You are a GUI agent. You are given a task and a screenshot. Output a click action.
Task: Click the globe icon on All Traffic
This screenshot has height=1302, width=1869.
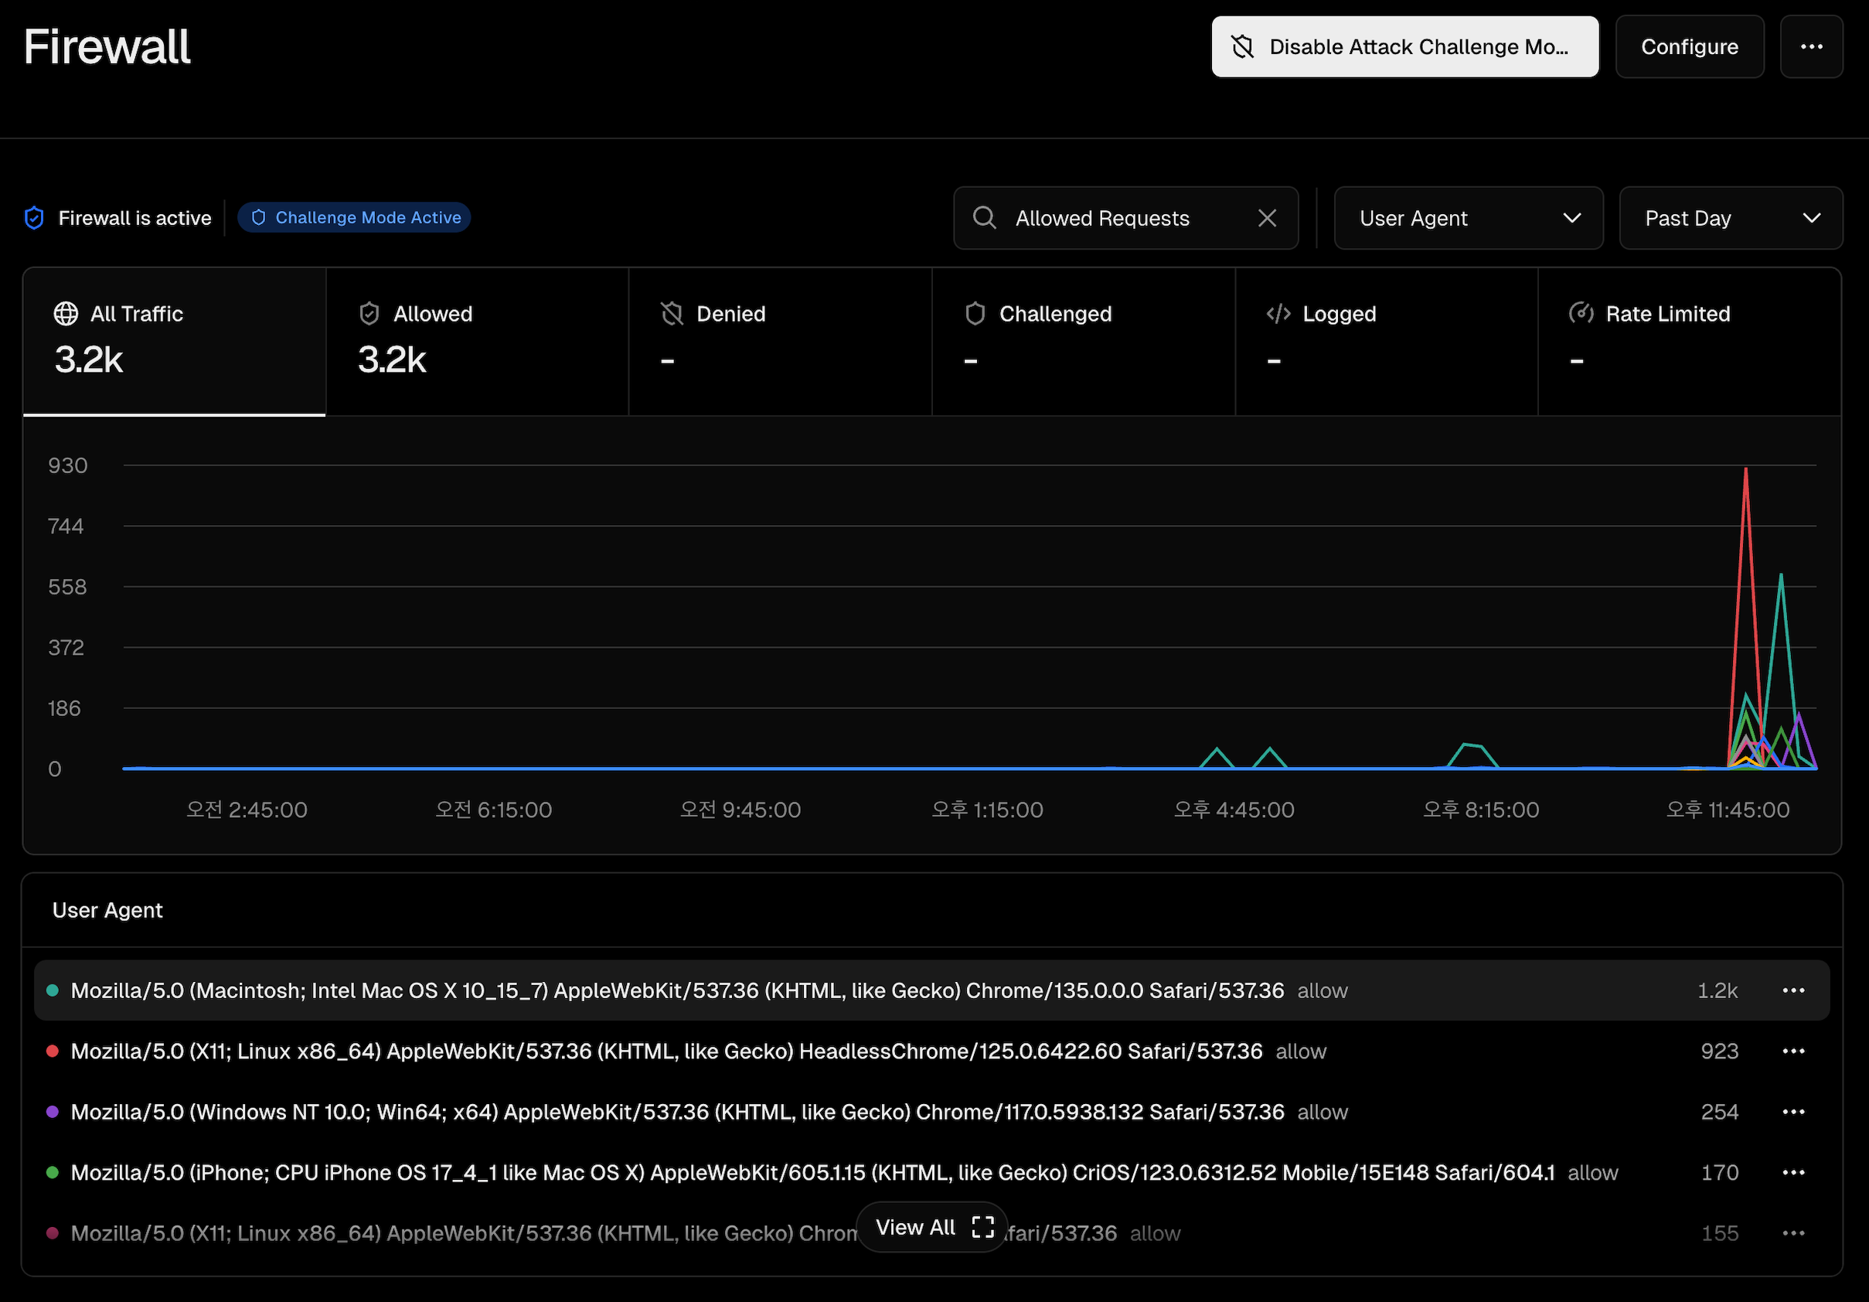coord(66,313)
